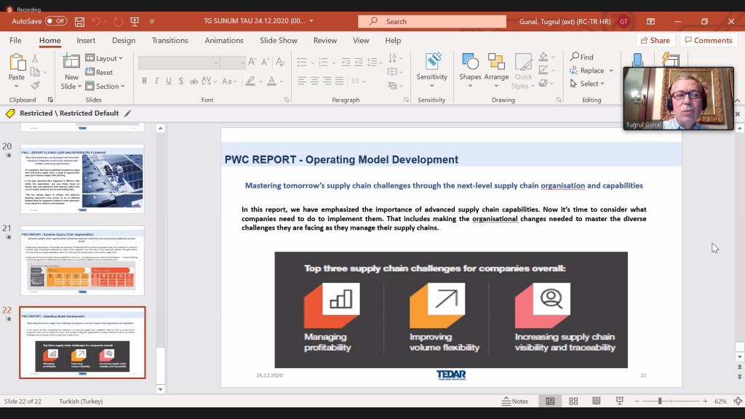Click Align Left paragraph icon
Viewport: 745px width, 419px height.
302,81
